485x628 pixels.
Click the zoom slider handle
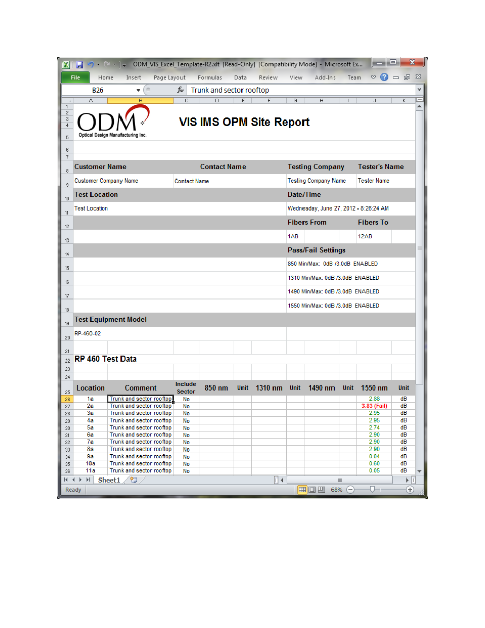coord(372,489)
